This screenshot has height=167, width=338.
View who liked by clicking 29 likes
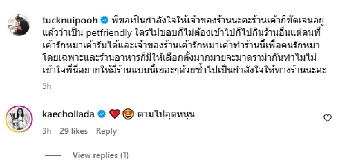point(74,131)
